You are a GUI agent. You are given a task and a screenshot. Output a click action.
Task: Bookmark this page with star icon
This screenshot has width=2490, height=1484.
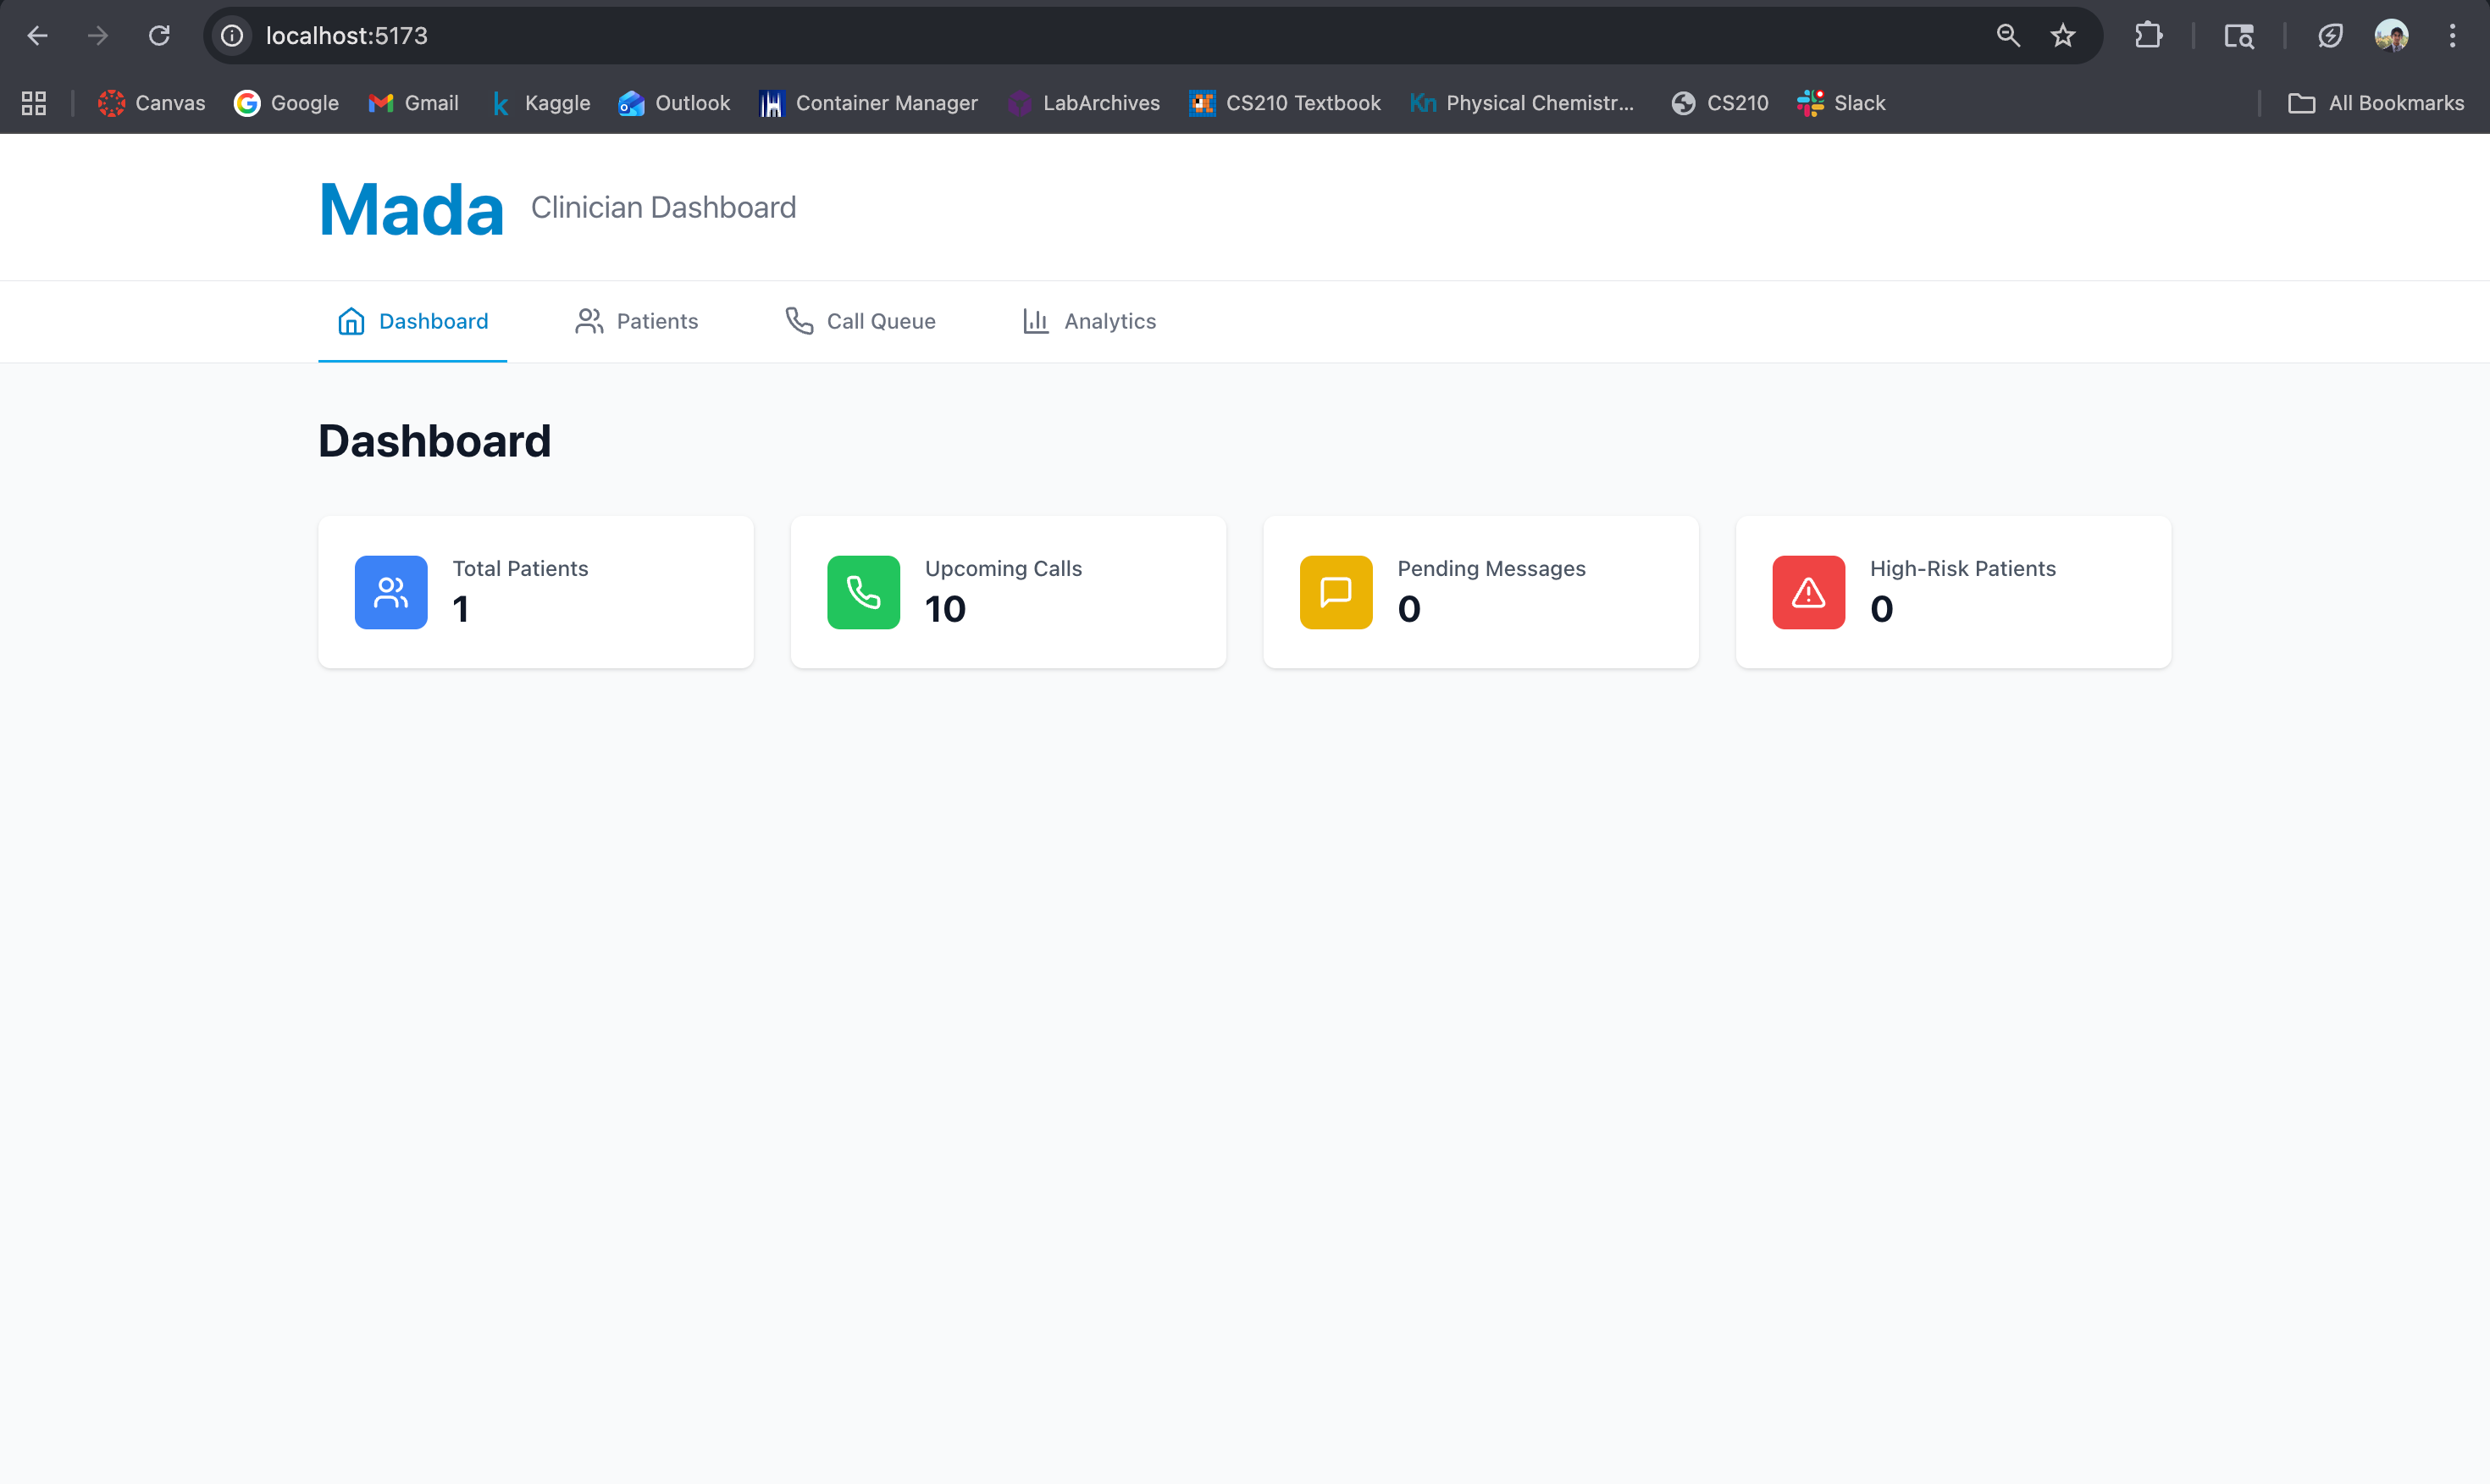click(2063, 36)
